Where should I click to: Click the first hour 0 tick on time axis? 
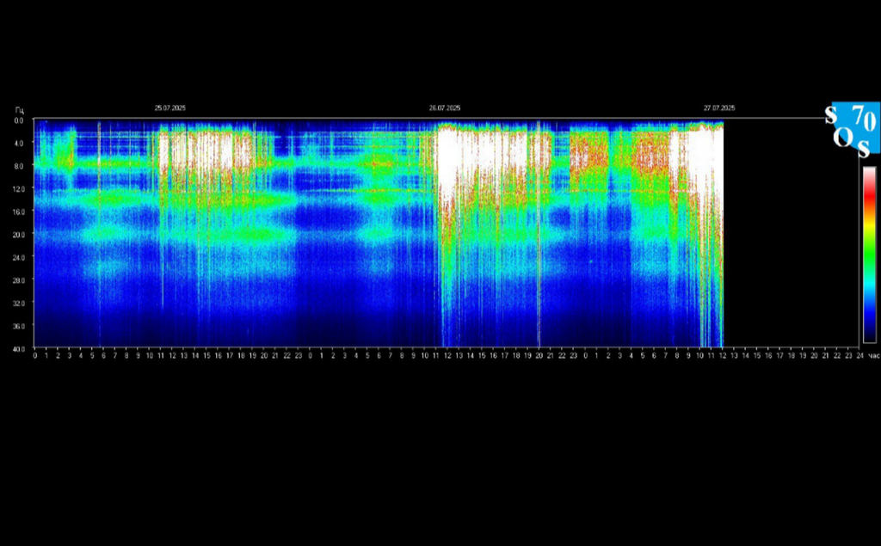coord(34,354)
